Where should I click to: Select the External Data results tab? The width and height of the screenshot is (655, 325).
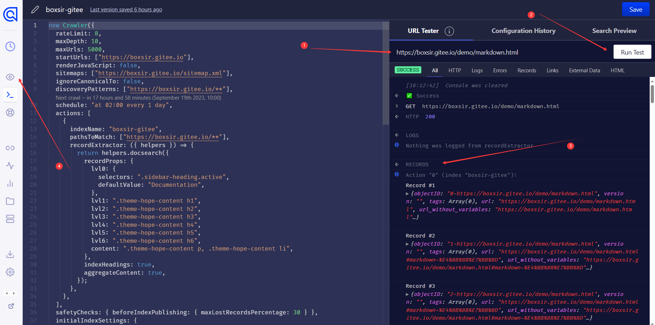click(x=584, y=71)
